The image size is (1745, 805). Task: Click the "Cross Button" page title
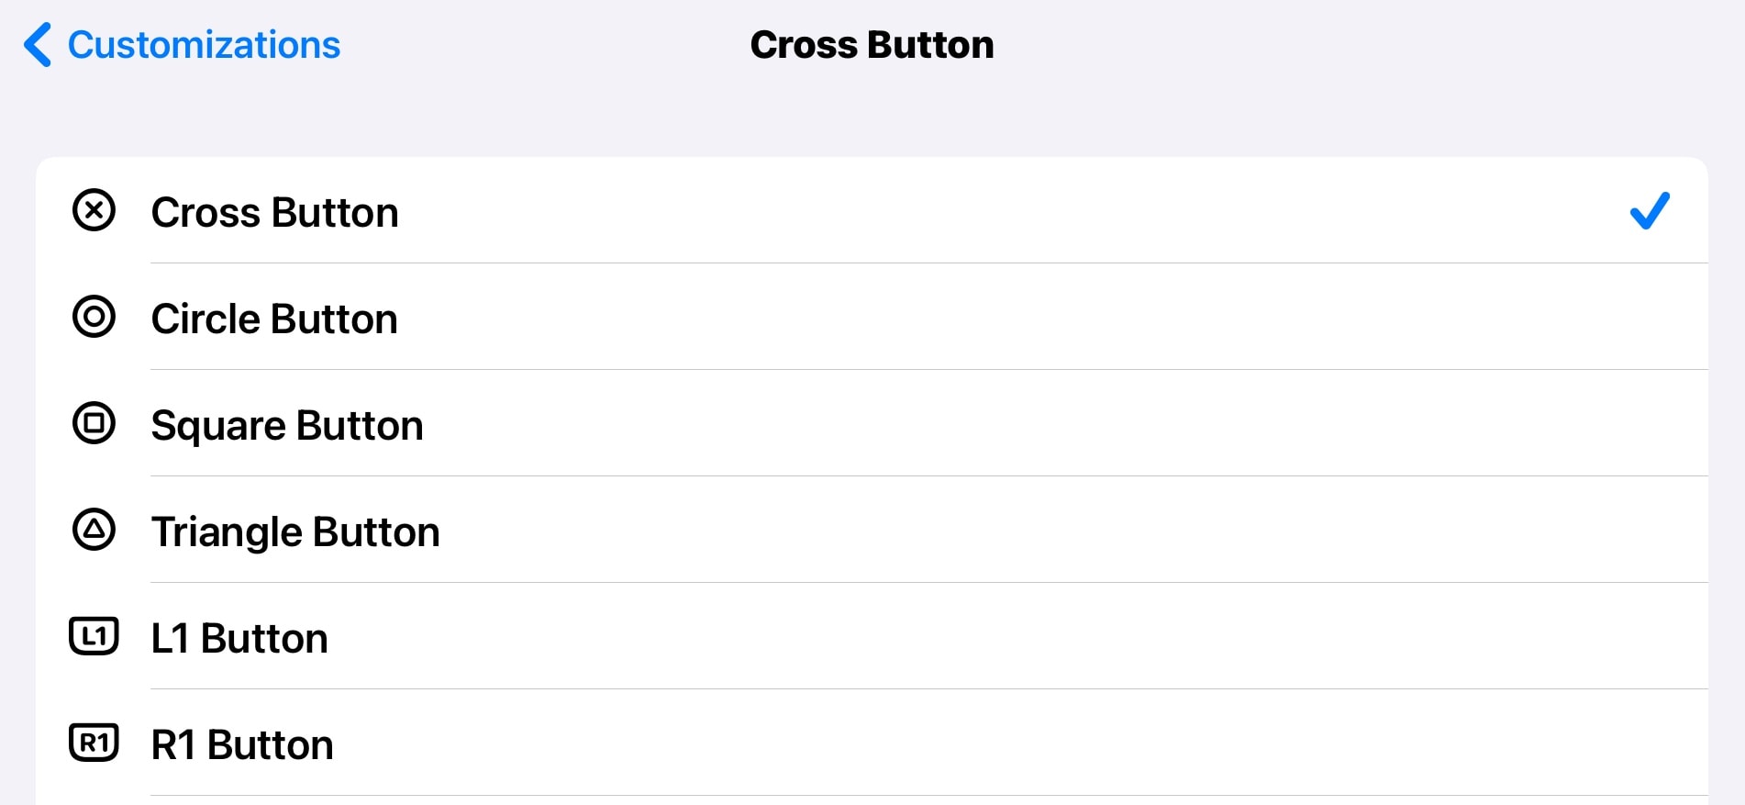872,45
